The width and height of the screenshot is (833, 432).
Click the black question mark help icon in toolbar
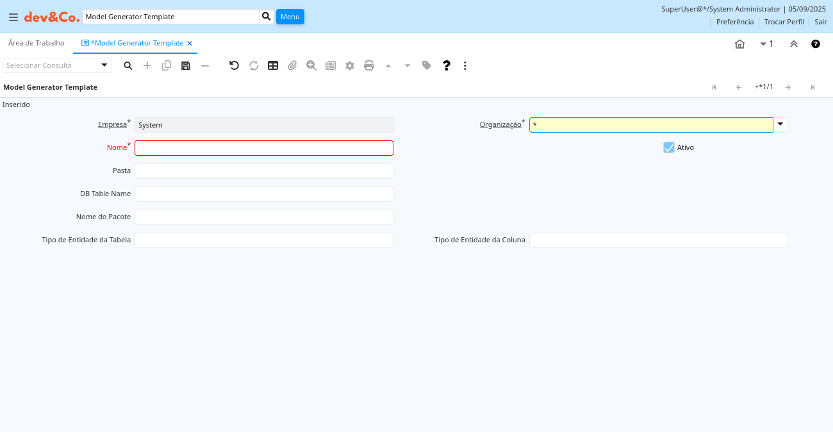[447, 65]
